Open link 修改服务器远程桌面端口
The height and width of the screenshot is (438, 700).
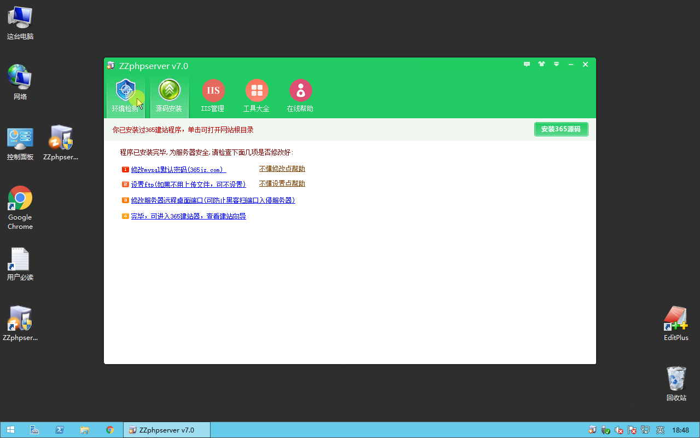213,200
